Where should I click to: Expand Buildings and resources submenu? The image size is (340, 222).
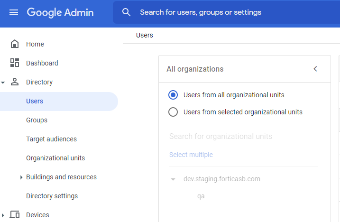tap(21, 177)
